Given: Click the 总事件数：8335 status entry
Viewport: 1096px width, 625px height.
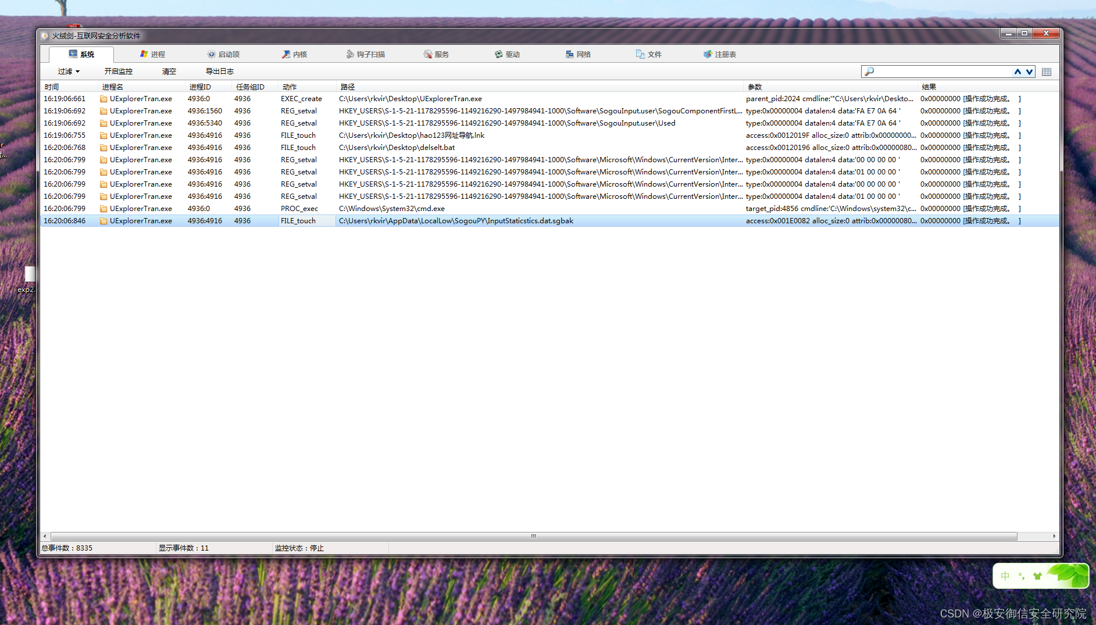Looking at the screenshot, I should pos(67,548).
